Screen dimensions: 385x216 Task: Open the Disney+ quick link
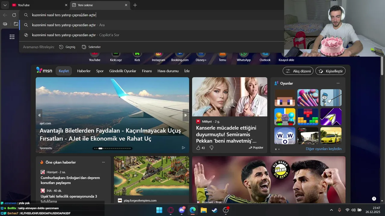pyautogui.click(x=201, y=56)
